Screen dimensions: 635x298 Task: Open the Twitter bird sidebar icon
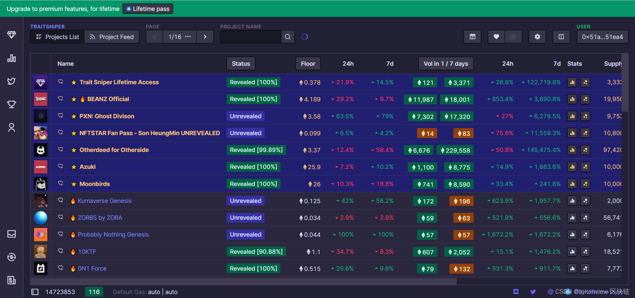tap(12, 81)
